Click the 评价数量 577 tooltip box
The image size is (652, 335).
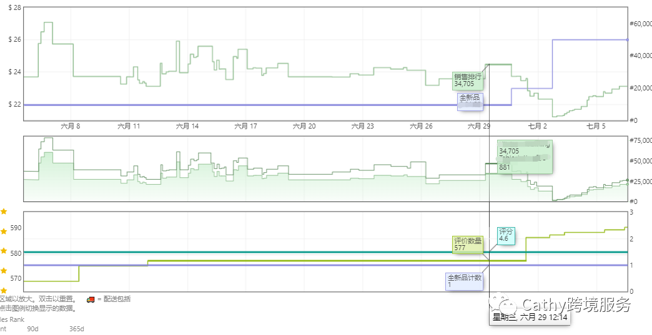point(468,244)
